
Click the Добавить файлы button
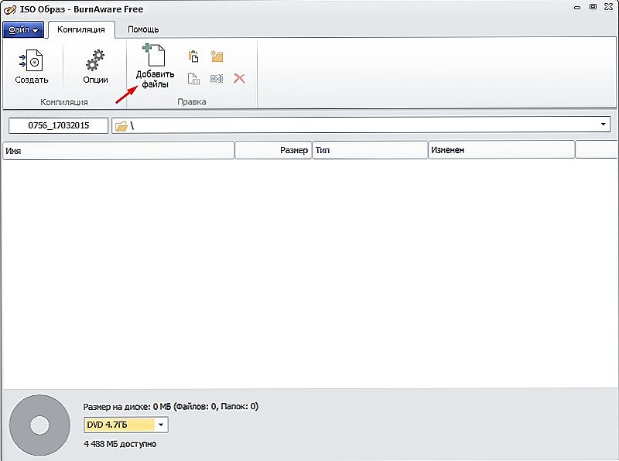click(156, 67)
